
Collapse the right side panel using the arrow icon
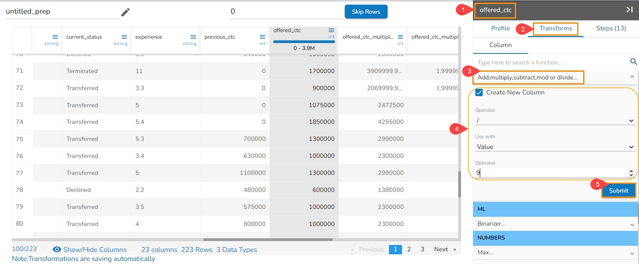tap(629, 10)
